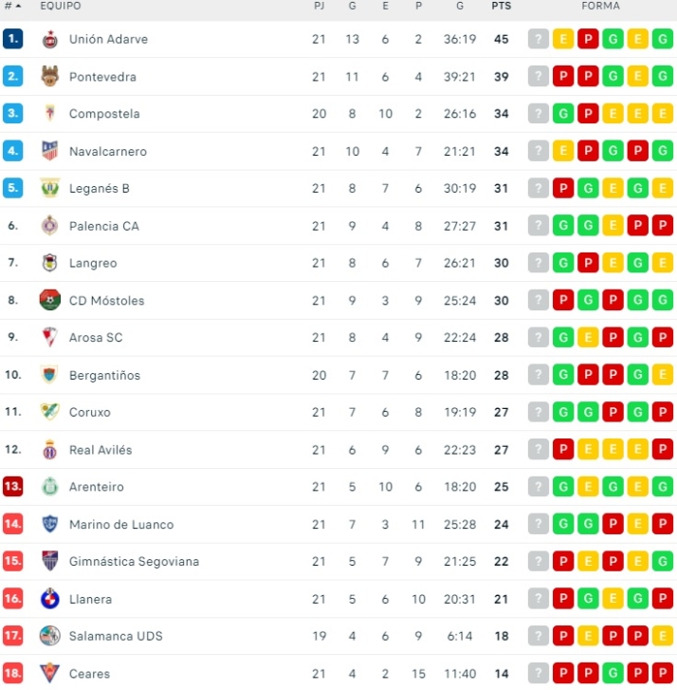Click the Llanera team crest
Screen dimensions: 677x690
pos(50,599)
